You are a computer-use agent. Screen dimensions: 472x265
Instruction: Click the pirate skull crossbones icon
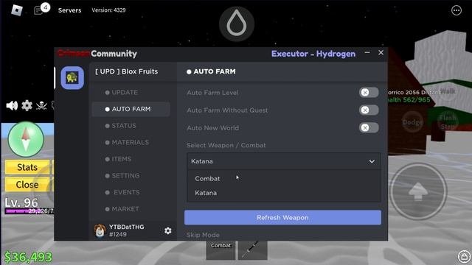(41, 105)
